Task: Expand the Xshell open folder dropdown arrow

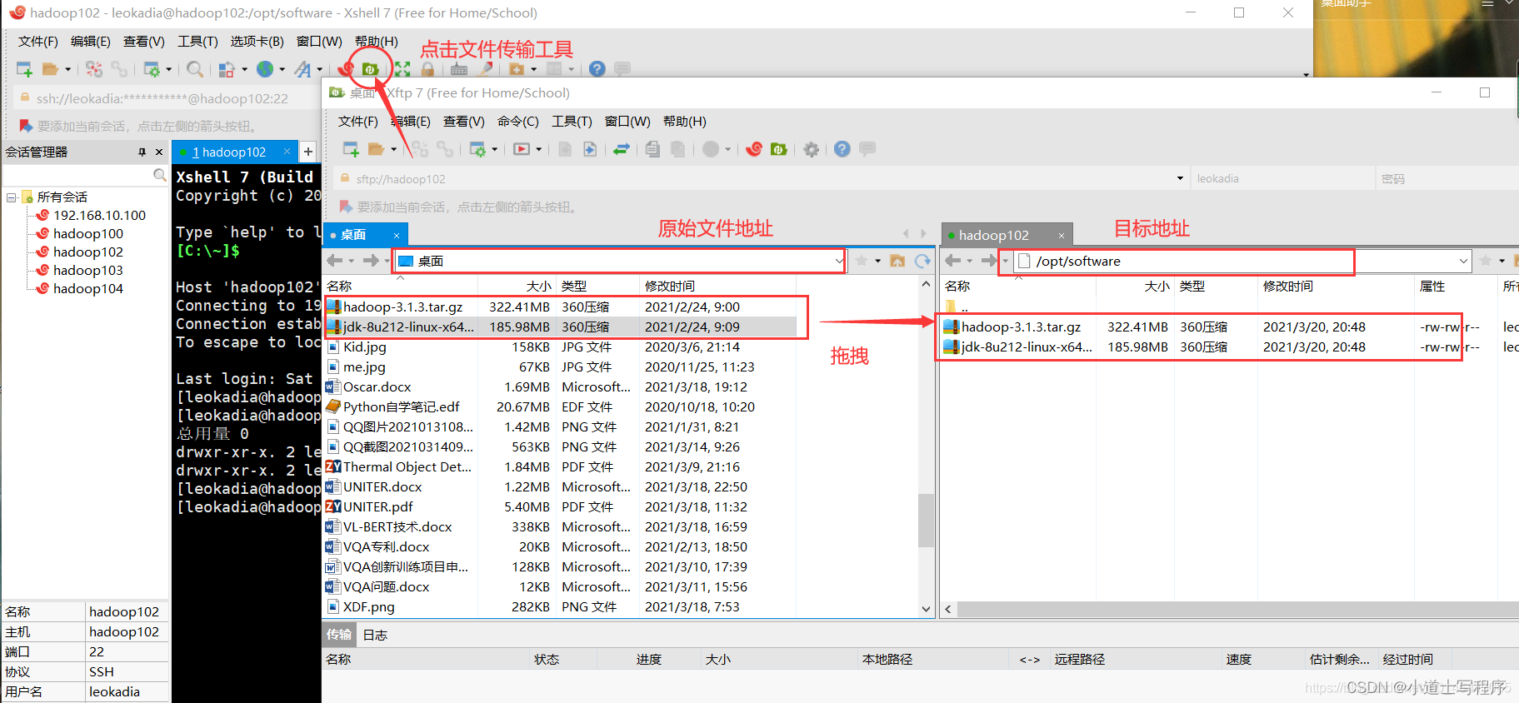Action: pos(67,69)
